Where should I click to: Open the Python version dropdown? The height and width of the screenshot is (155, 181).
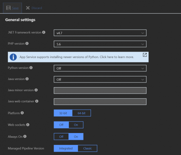tap(100, 68)
